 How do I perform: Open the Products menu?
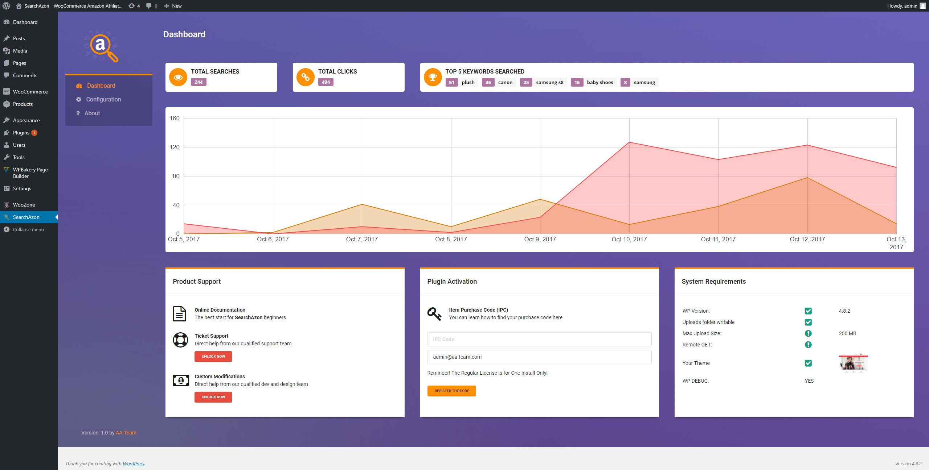click(29, 104)
